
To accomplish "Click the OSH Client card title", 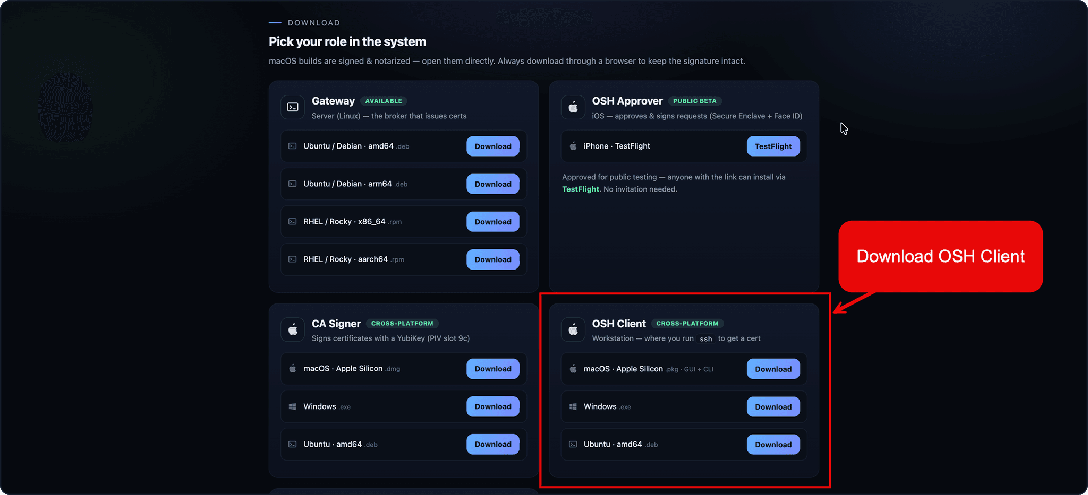I will 619,324.
